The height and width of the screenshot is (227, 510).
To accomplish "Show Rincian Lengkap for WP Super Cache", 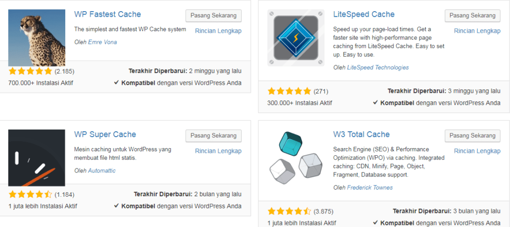I will [218, 151].
